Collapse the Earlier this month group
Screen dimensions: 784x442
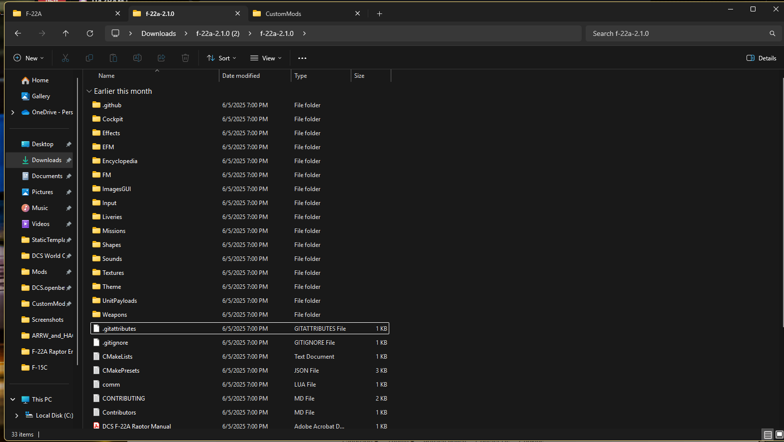tap(89, 91)
